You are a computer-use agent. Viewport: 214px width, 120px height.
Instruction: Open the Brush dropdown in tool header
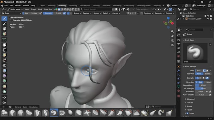pyautogui.click(x=77, y=13)
